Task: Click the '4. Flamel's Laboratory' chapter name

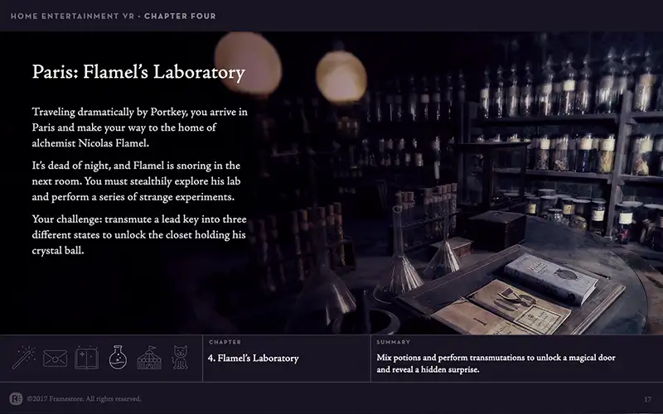Action: (x=254, y=359)
